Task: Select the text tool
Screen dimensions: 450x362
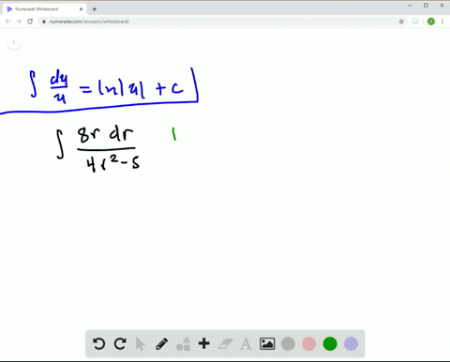Action: (x=246, y=344)
